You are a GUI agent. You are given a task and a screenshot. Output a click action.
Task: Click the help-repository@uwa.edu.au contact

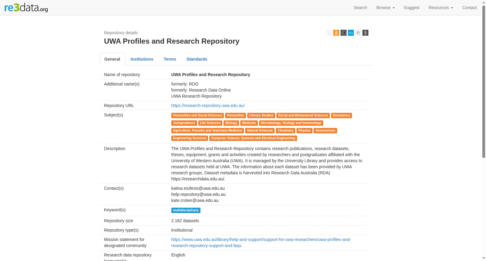point(198,194)
